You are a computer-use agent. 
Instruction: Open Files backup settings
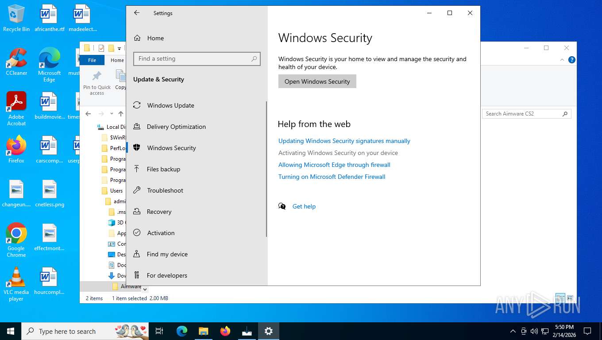(163, 169)
